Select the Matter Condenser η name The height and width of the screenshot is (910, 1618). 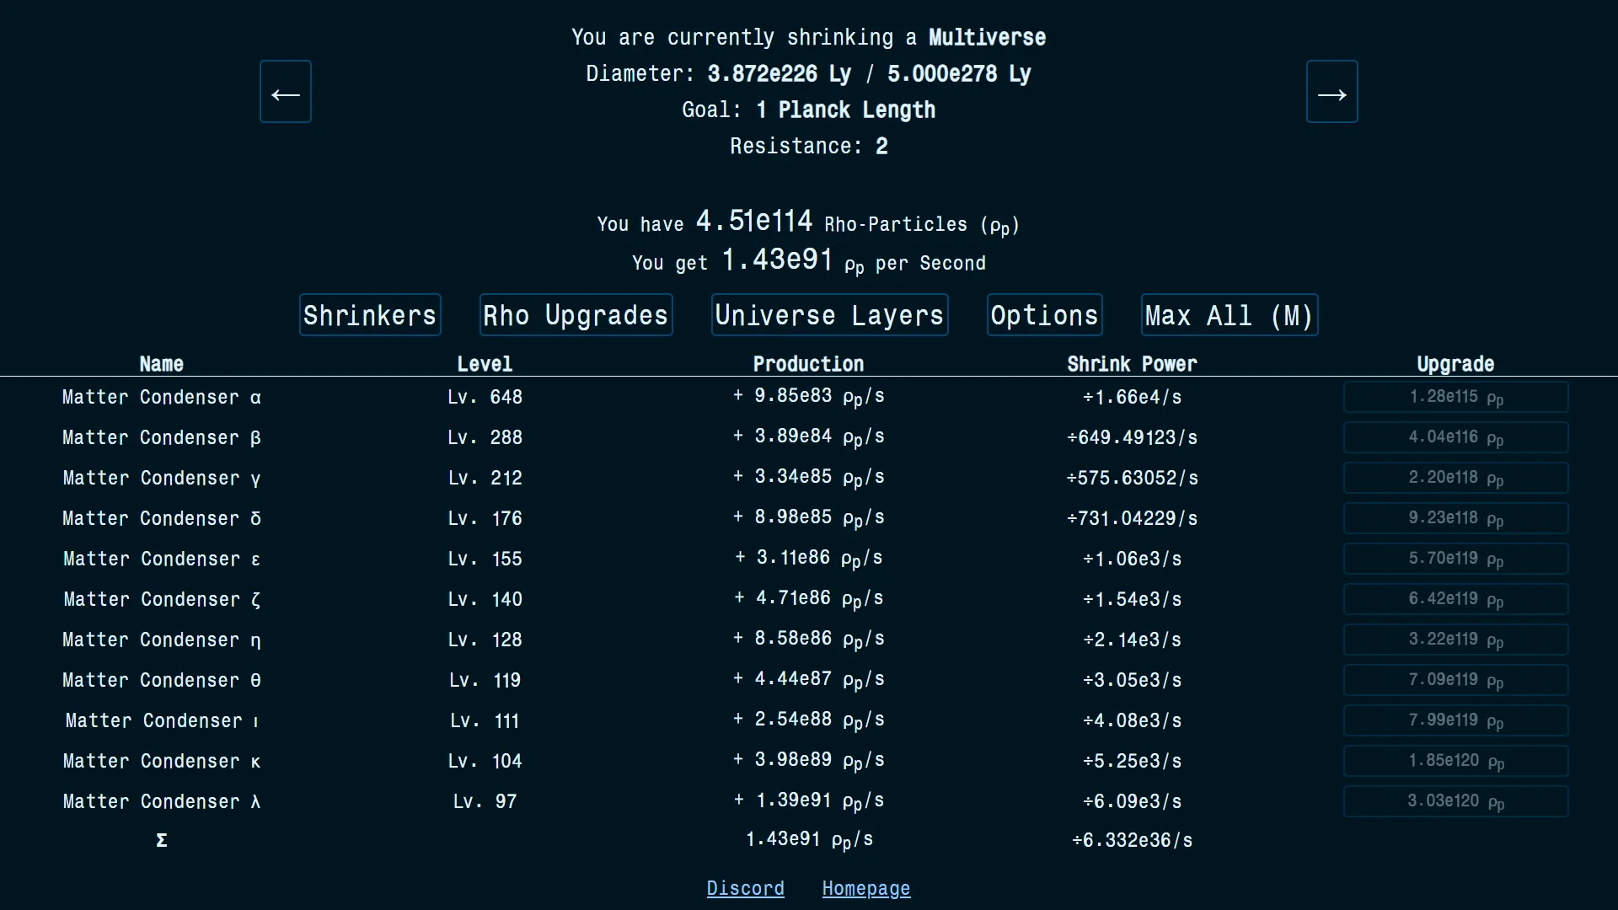pyautogui.click(x=161, y=640)
